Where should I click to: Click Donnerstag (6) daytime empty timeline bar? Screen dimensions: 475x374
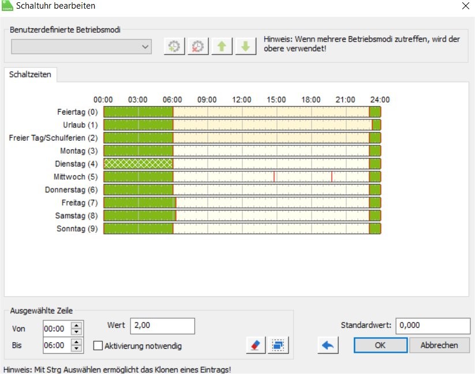tap(271, 190)
